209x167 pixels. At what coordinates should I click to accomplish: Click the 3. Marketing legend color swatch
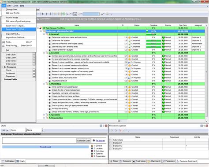click(x=92, y=151)
